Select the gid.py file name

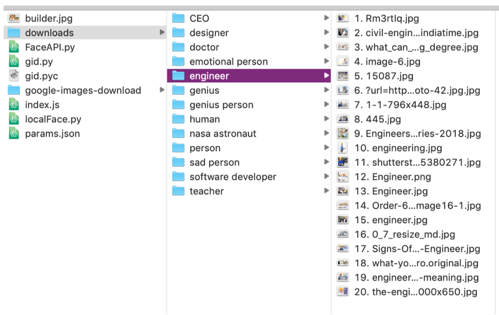coord(39,62)
